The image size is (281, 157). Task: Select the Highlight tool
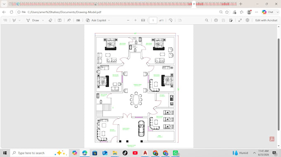(x=14, y=20)
